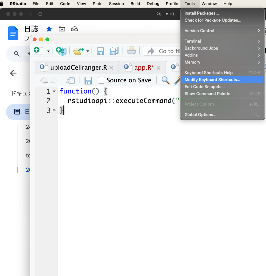
Task: Select Global Options... menu item
Action: [x=222, y=114]
